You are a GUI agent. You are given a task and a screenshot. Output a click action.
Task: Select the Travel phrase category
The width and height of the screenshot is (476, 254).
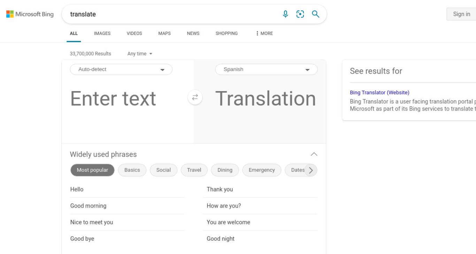coord(194,170)
